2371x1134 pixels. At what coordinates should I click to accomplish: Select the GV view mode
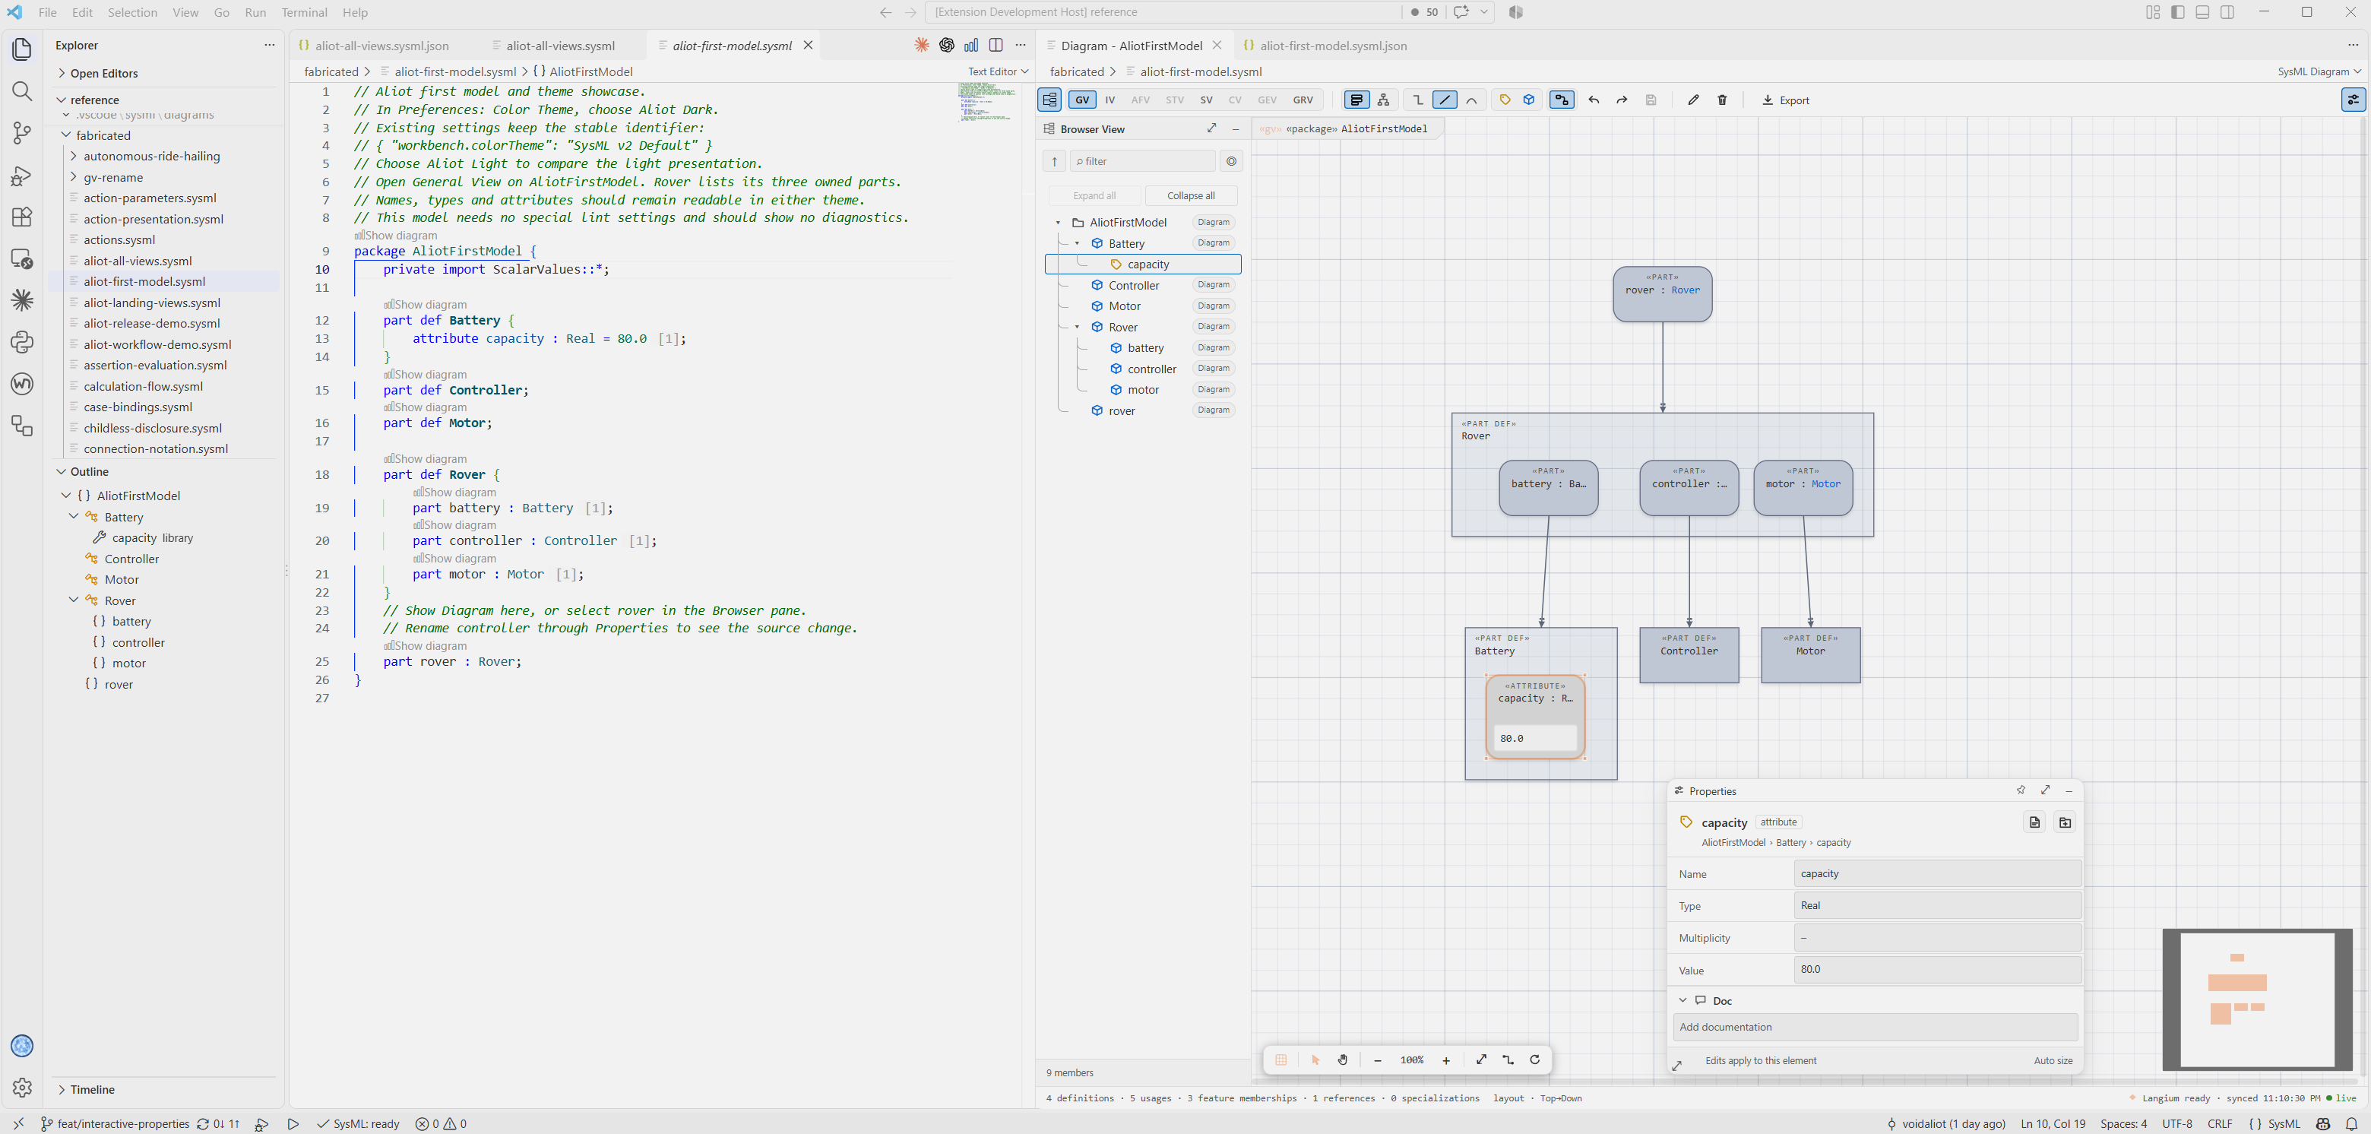[x=1081, y=100]
